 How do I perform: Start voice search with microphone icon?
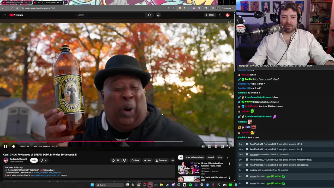[158, 15]
